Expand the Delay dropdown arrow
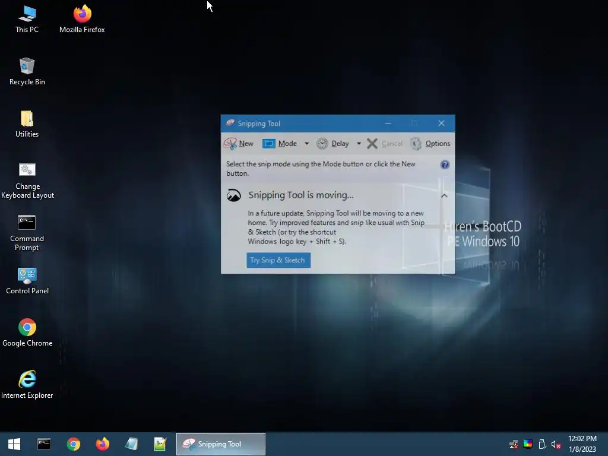The width and height of the screenshot is (608, 456). [359, 144]
